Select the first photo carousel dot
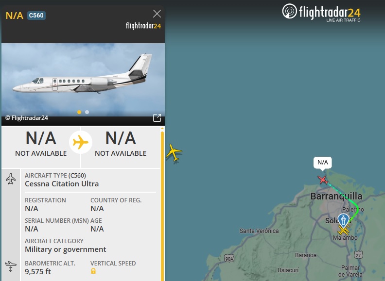This screenshot has width=385, height=281. (79, 112)
